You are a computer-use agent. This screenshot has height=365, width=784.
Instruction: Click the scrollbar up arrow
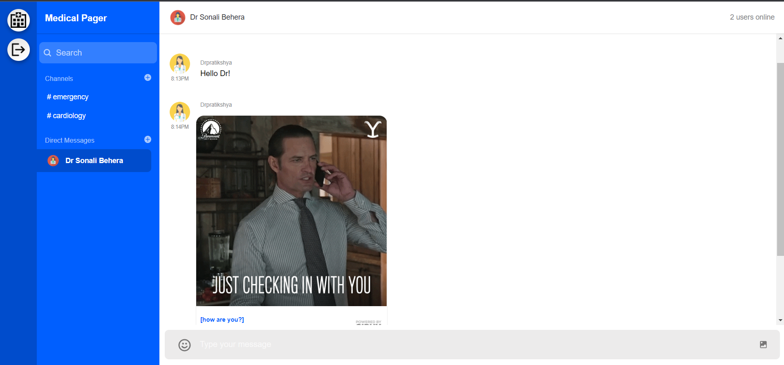pos(780,38)
